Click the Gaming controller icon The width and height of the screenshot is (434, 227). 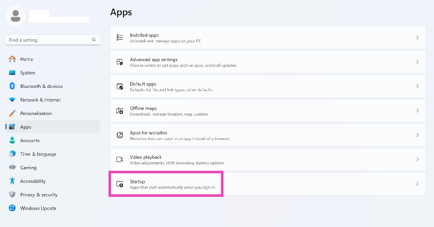point(12,167)
